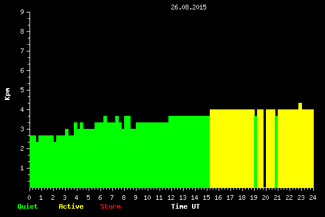The height and width of the screenshot is (217, 325).
Task: Click the 1 value on Kp axis
Action: tap(22, 168)
